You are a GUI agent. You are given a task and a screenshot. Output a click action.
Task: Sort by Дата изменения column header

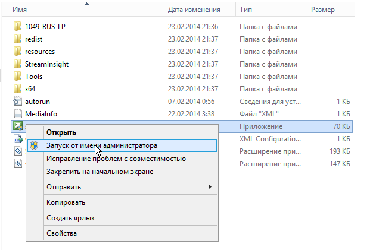pyautogui.click(x=194, y=10)
